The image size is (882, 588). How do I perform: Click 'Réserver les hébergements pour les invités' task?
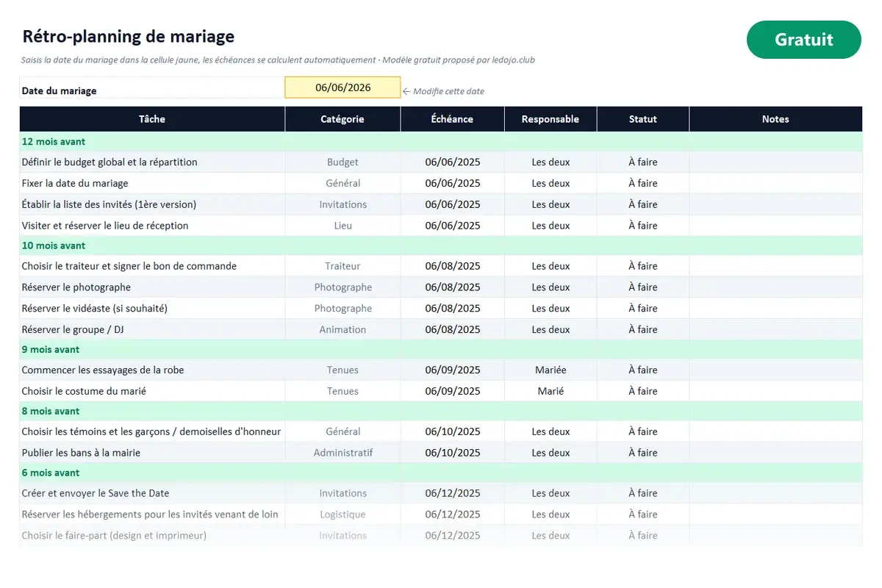coord(150,514)
